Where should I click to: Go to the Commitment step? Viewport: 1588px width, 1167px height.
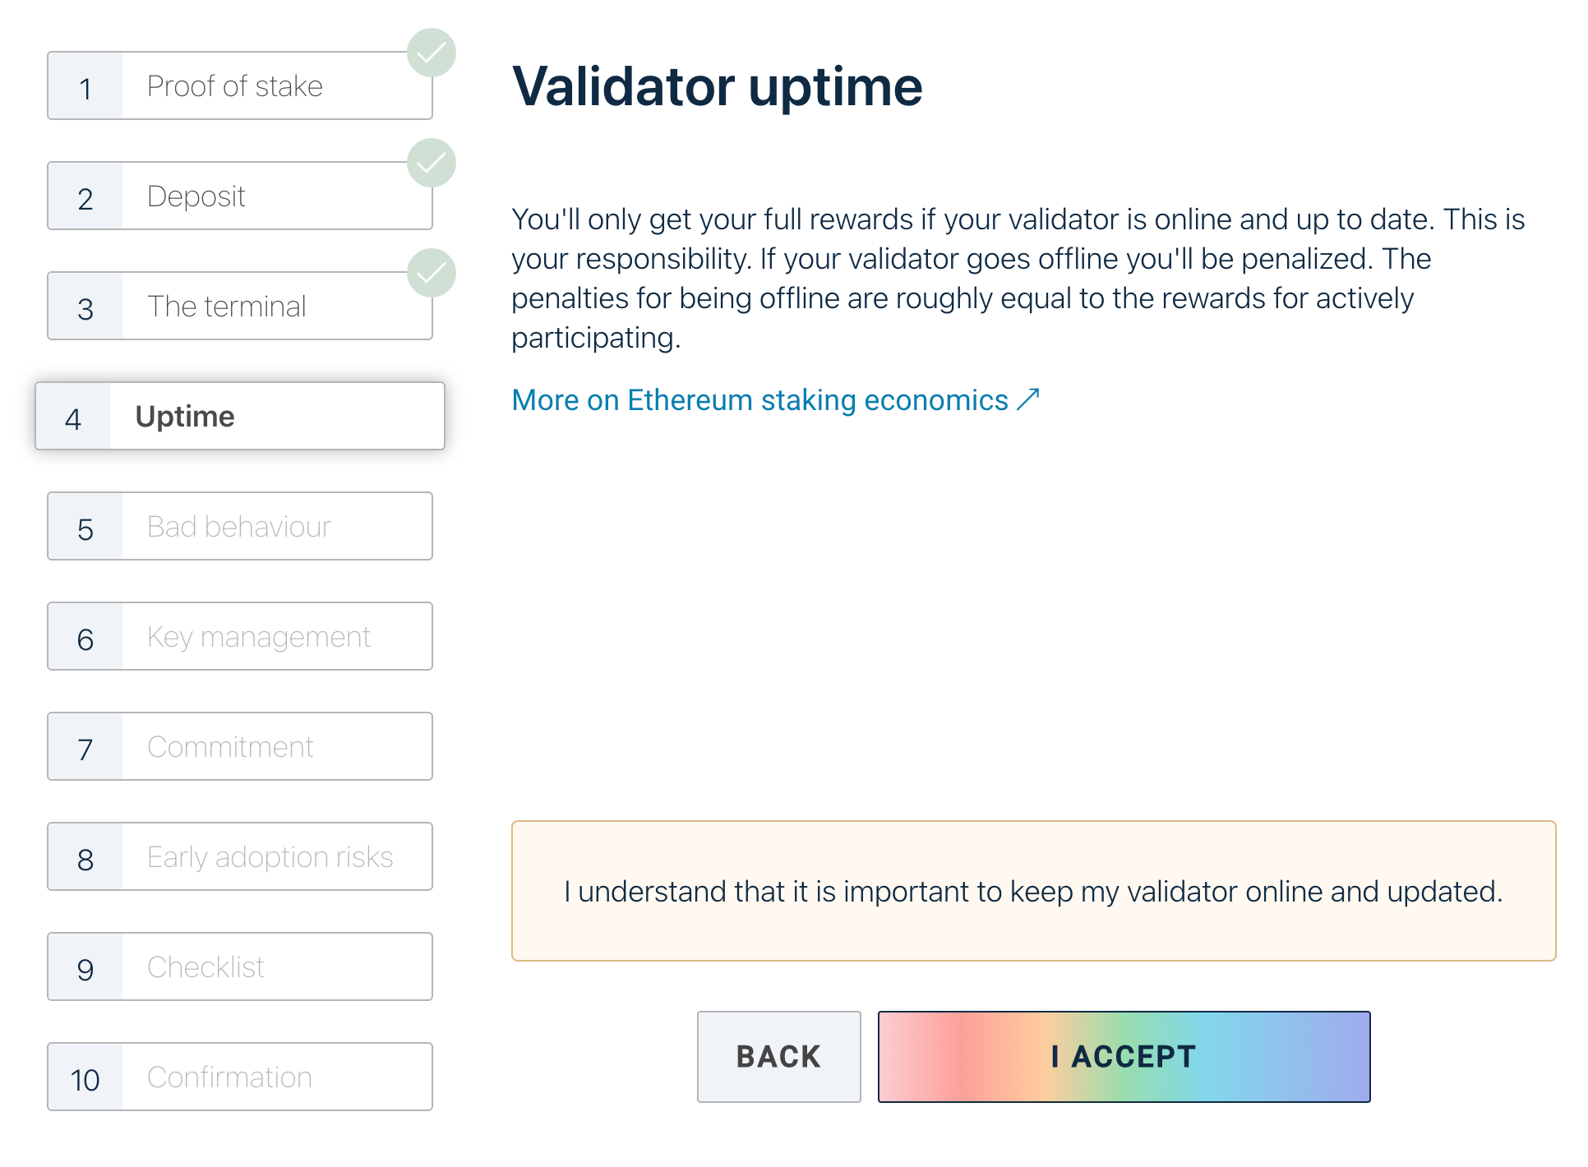pos(240,747)
